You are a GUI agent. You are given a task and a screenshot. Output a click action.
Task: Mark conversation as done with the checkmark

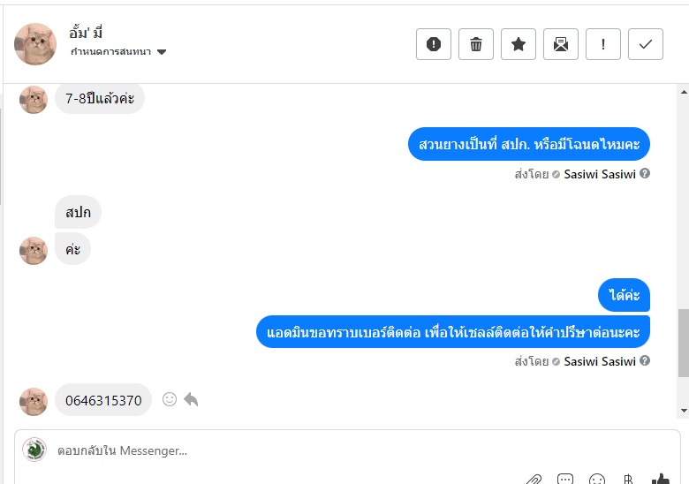[x=646, y=44]
